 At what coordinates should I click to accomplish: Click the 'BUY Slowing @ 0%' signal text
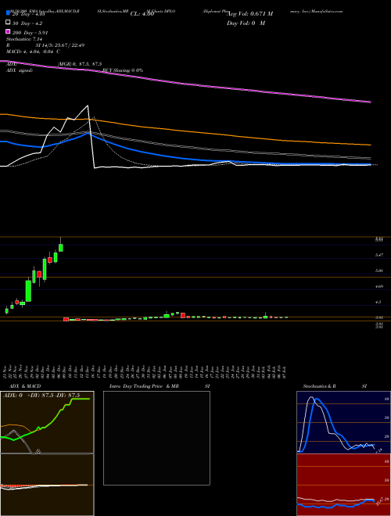123,70
